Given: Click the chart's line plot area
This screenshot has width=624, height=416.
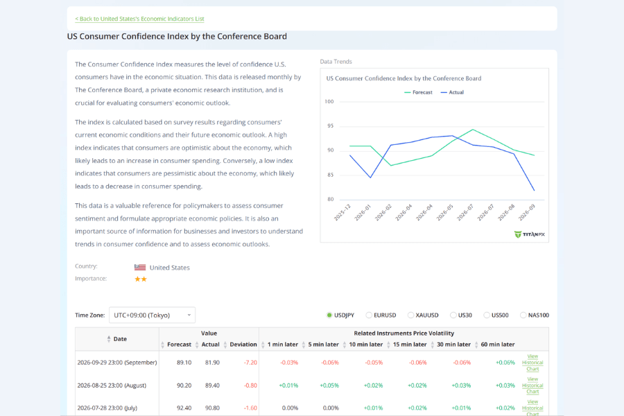Looking at the screenshot, I should click(x=442, y=150).
